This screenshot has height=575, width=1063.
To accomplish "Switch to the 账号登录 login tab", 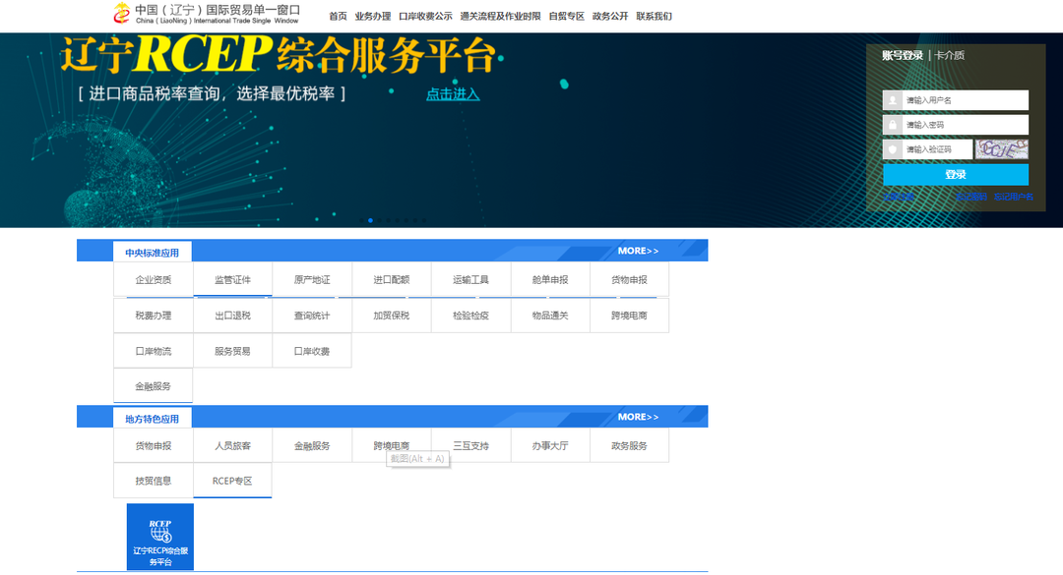I will click(x=903, y=56).
